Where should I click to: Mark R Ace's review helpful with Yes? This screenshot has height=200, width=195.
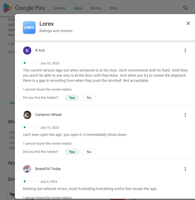coord(72,98)
